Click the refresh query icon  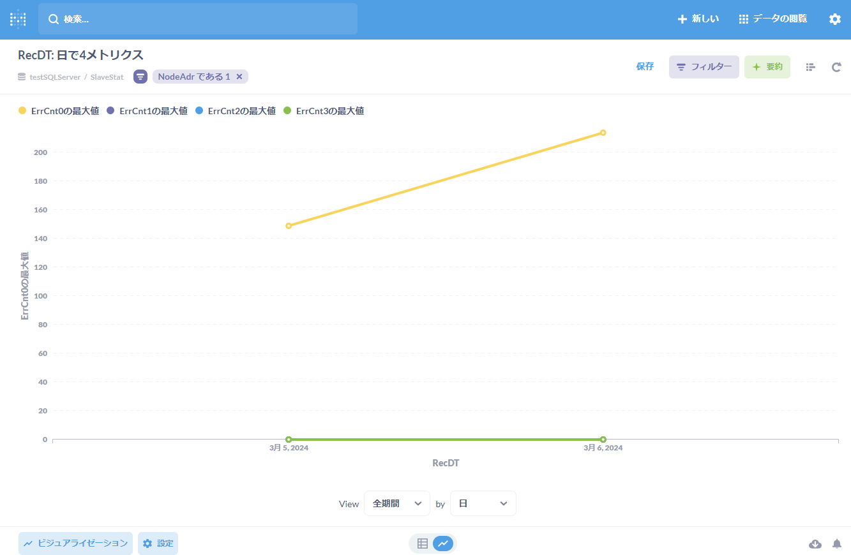point(836,67)
